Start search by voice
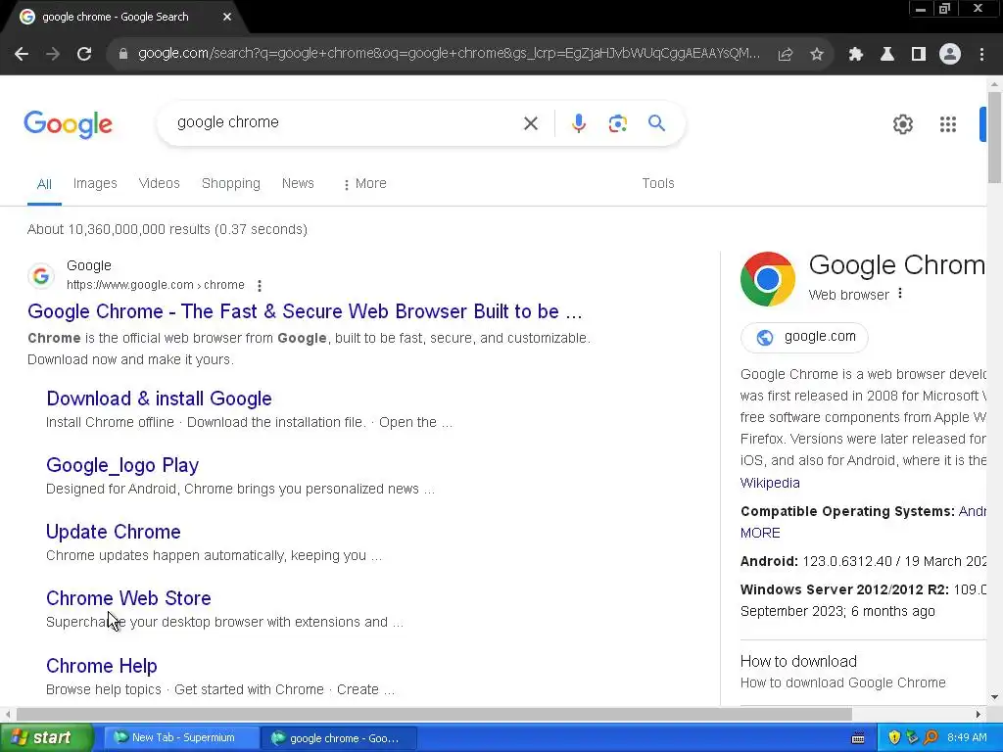The image size is (1003, 752). pos(578,123)
